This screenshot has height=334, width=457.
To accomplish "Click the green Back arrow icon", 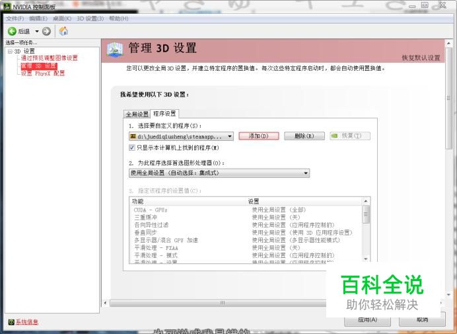I will click(12, 31).
